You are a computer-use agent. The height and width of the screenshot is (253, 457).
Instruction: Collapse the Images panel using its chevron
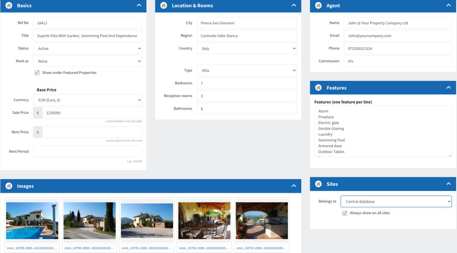294,186
